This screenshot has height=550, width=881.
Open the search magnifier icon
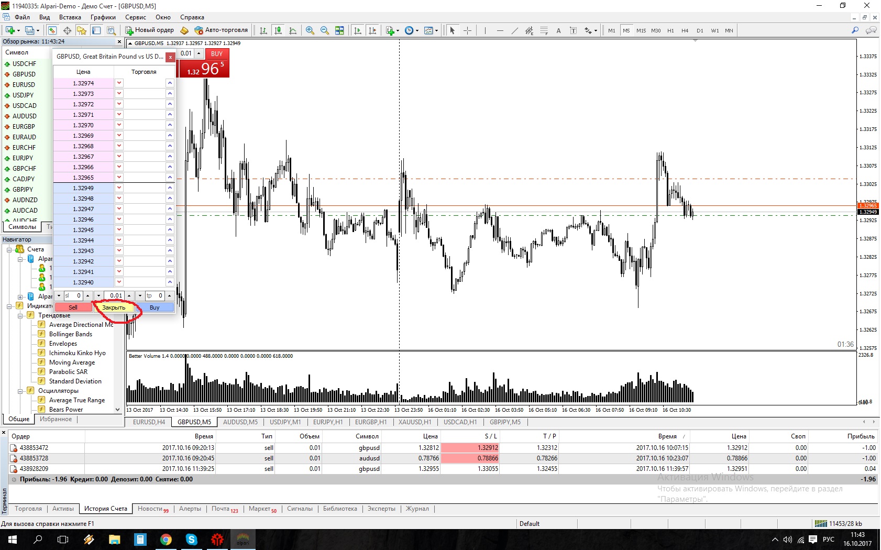click(x=855, y=30)
